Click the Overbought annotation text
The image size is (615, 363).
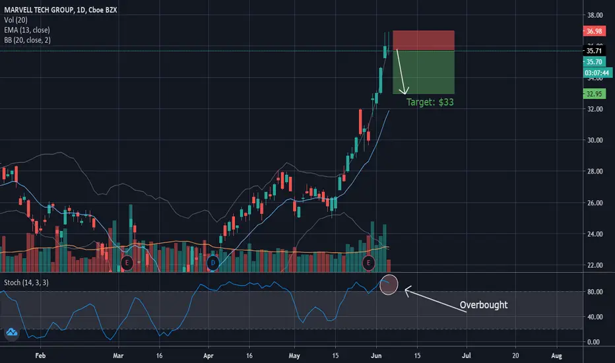(484, 305)
